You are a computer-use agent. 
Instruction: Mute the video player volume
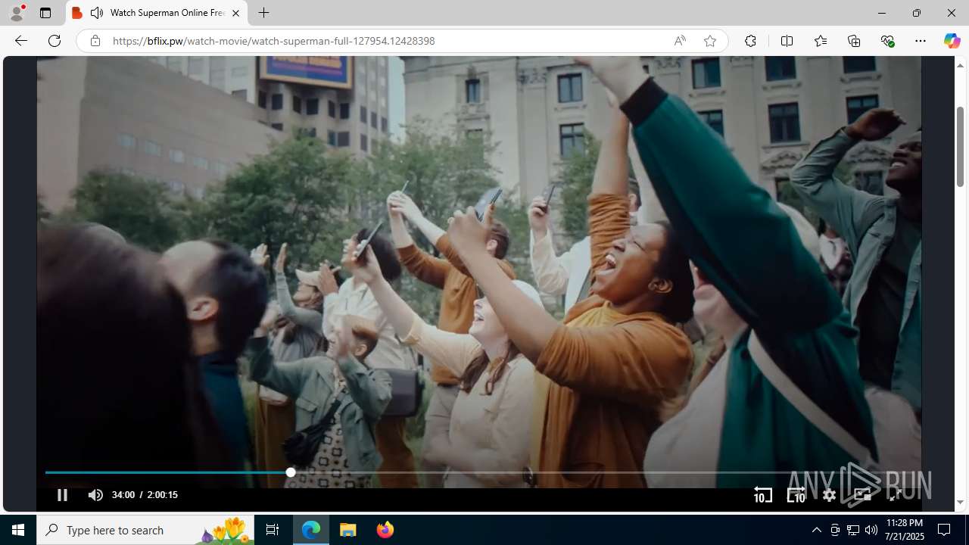pos(95,495)
